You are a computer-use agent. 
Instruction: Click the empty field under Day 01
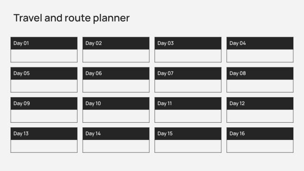click(x=44, y=56)
